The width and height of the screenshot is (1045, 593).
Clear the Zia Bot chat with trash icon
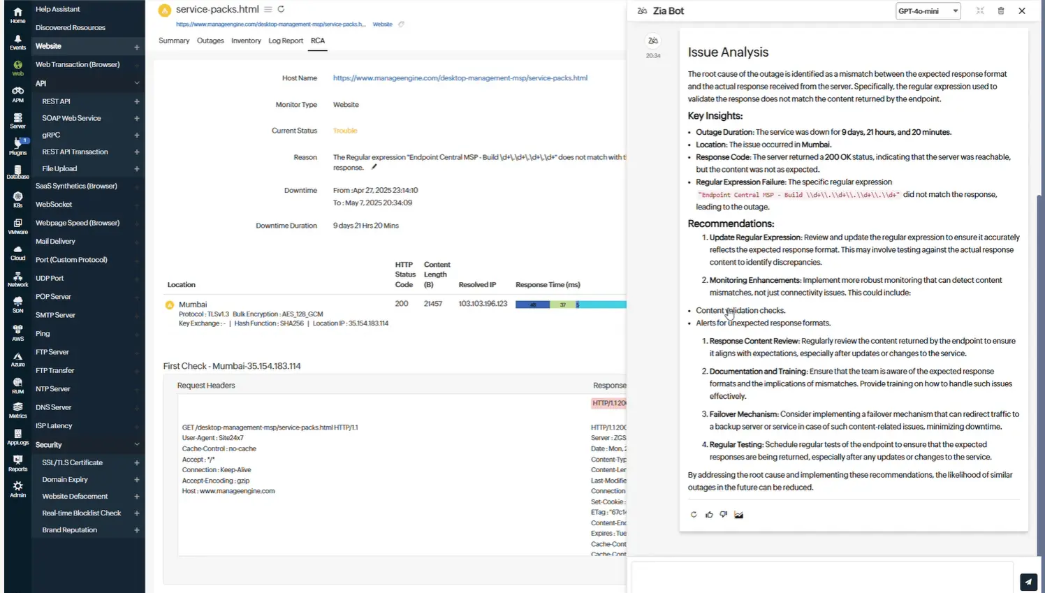[x=1001, y=11]
